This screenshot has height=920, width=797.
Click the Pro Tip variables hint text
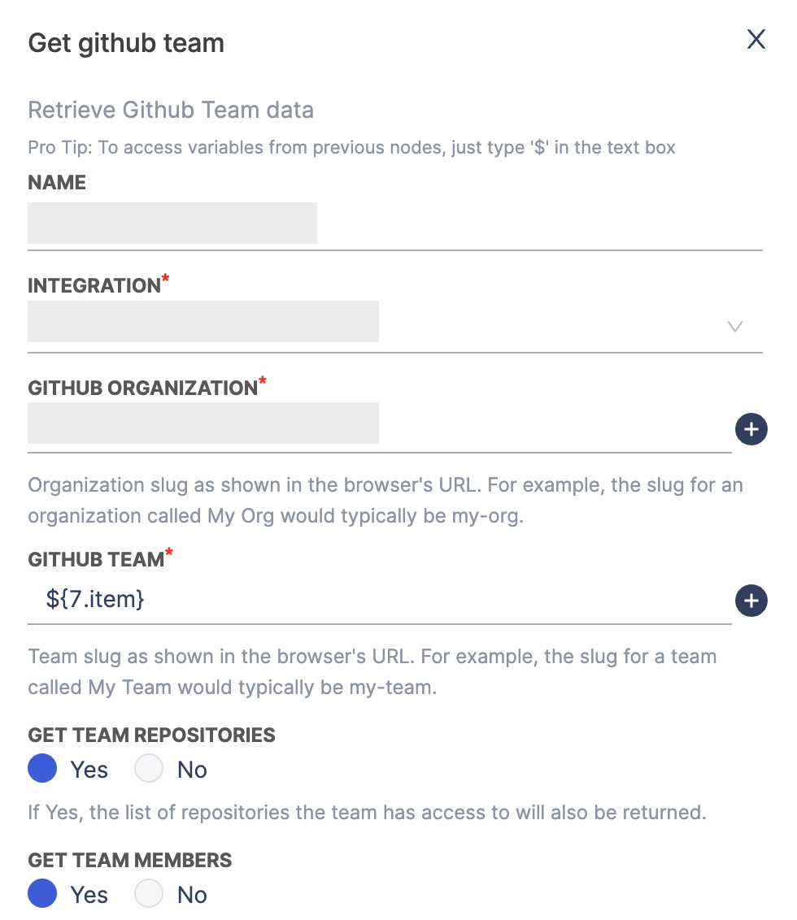[x=351, y=148]
